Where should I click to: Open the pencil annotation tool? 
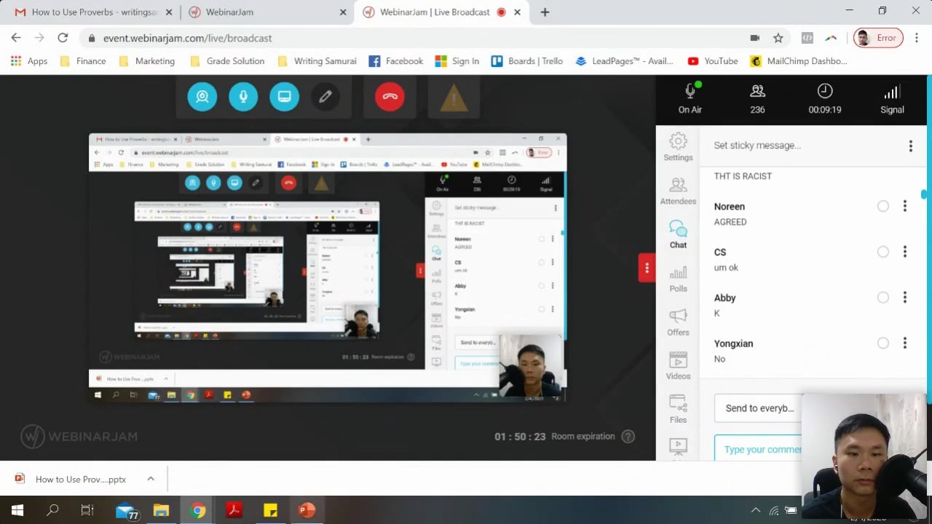[325, 97]
